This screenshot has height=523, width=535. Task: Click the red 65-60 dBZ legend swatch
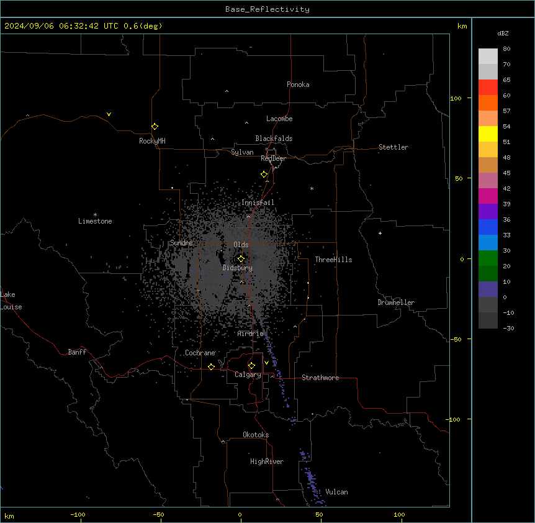point(488,88)
